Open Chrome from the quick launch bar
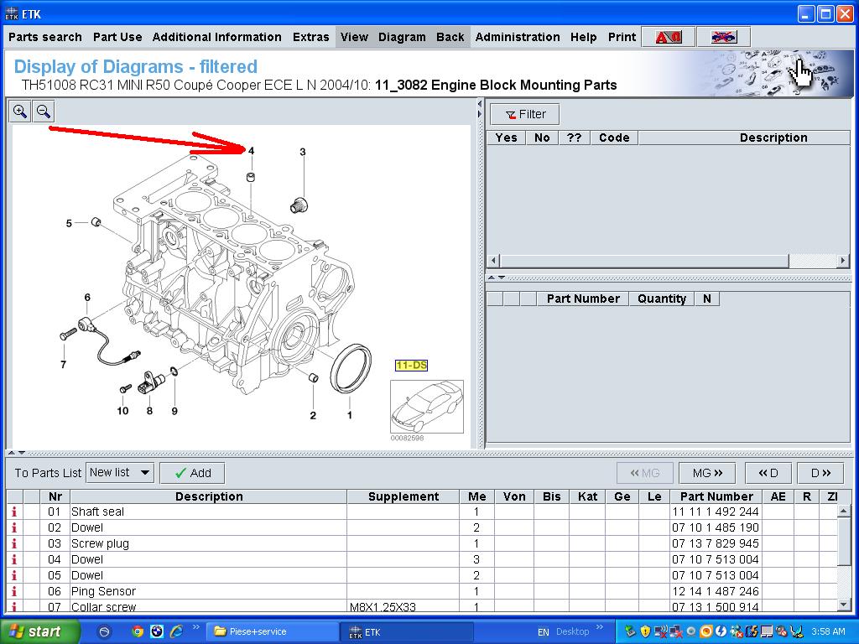859x644 pixels. (x=138, y=631)
